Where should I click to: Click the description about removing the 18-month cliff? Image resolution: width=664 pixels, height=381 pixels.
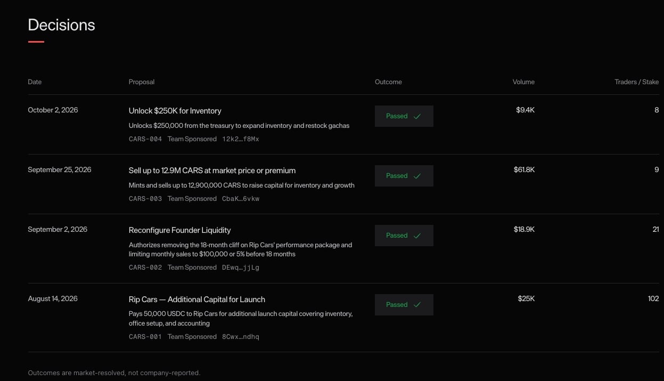(x=241, y=249)
